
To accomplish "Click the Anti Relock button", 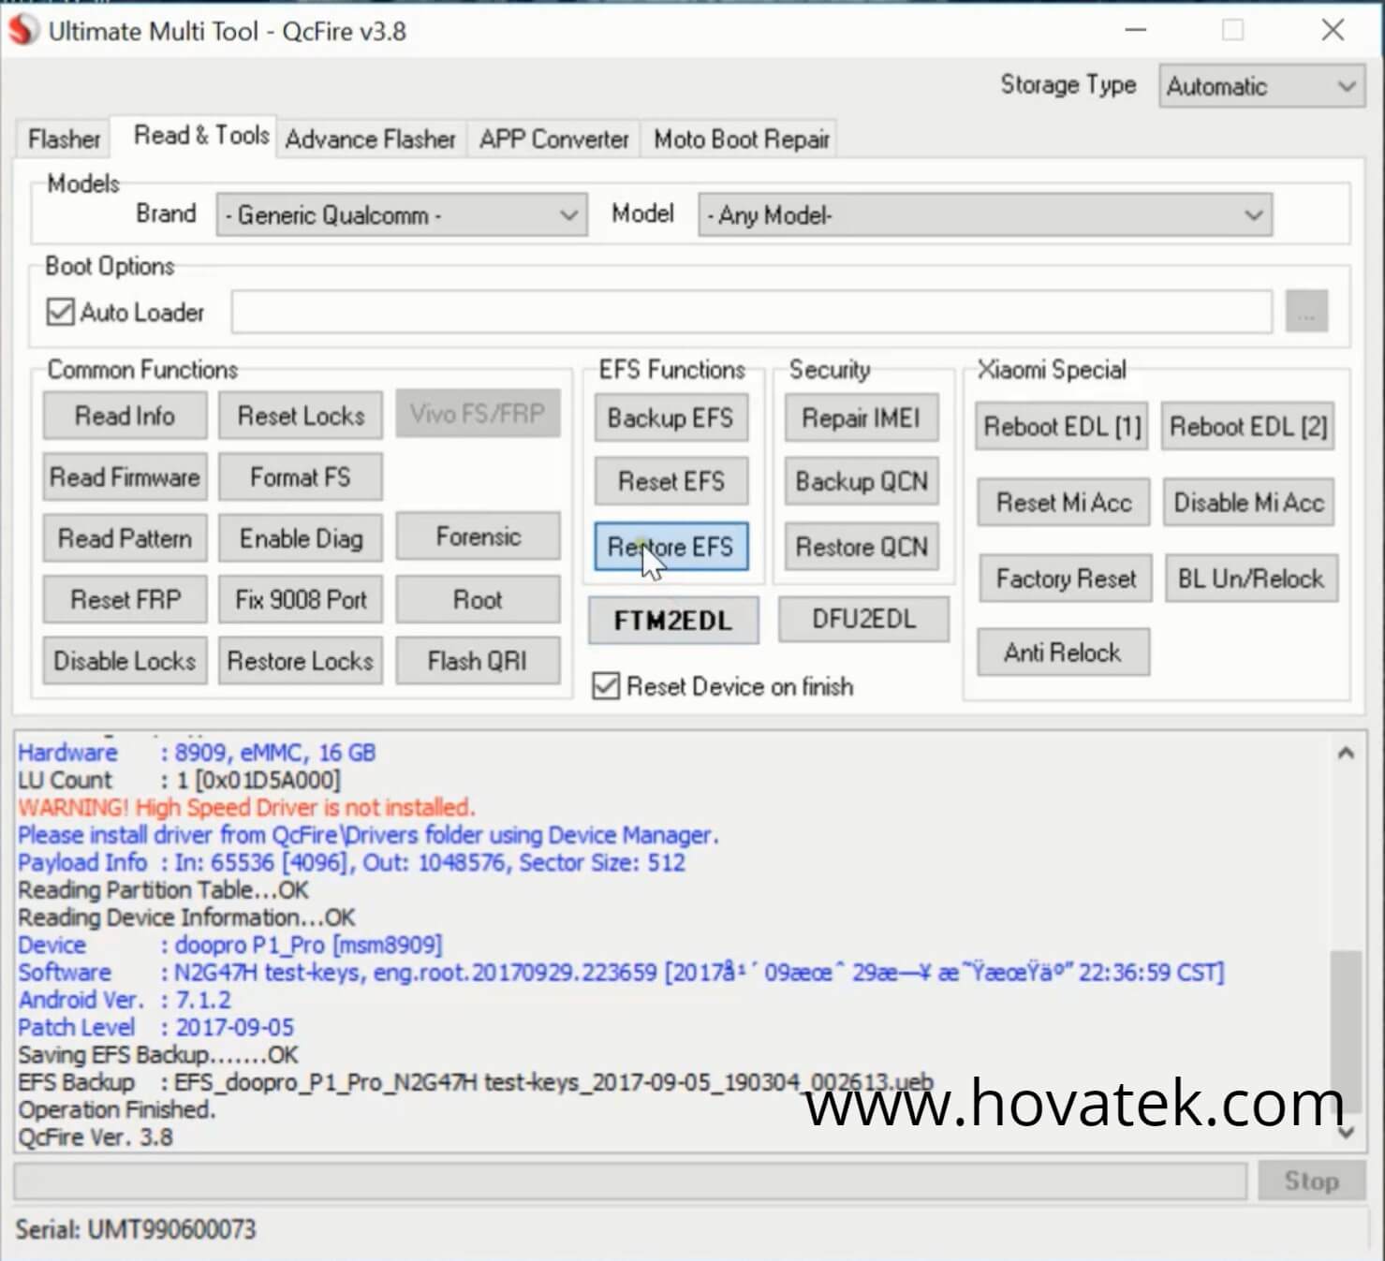I will (x=1063, y=652).
